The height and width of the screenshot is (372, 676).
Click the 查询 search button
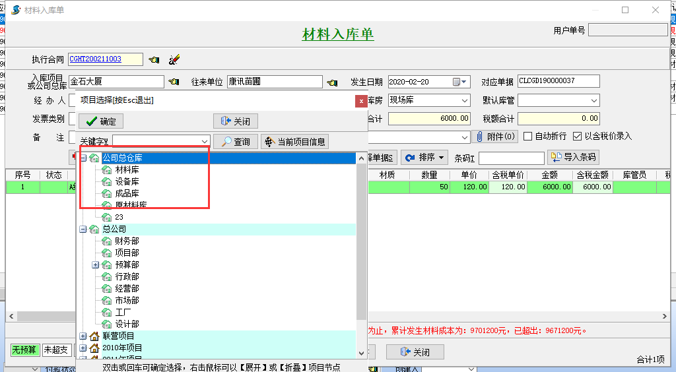236,142
